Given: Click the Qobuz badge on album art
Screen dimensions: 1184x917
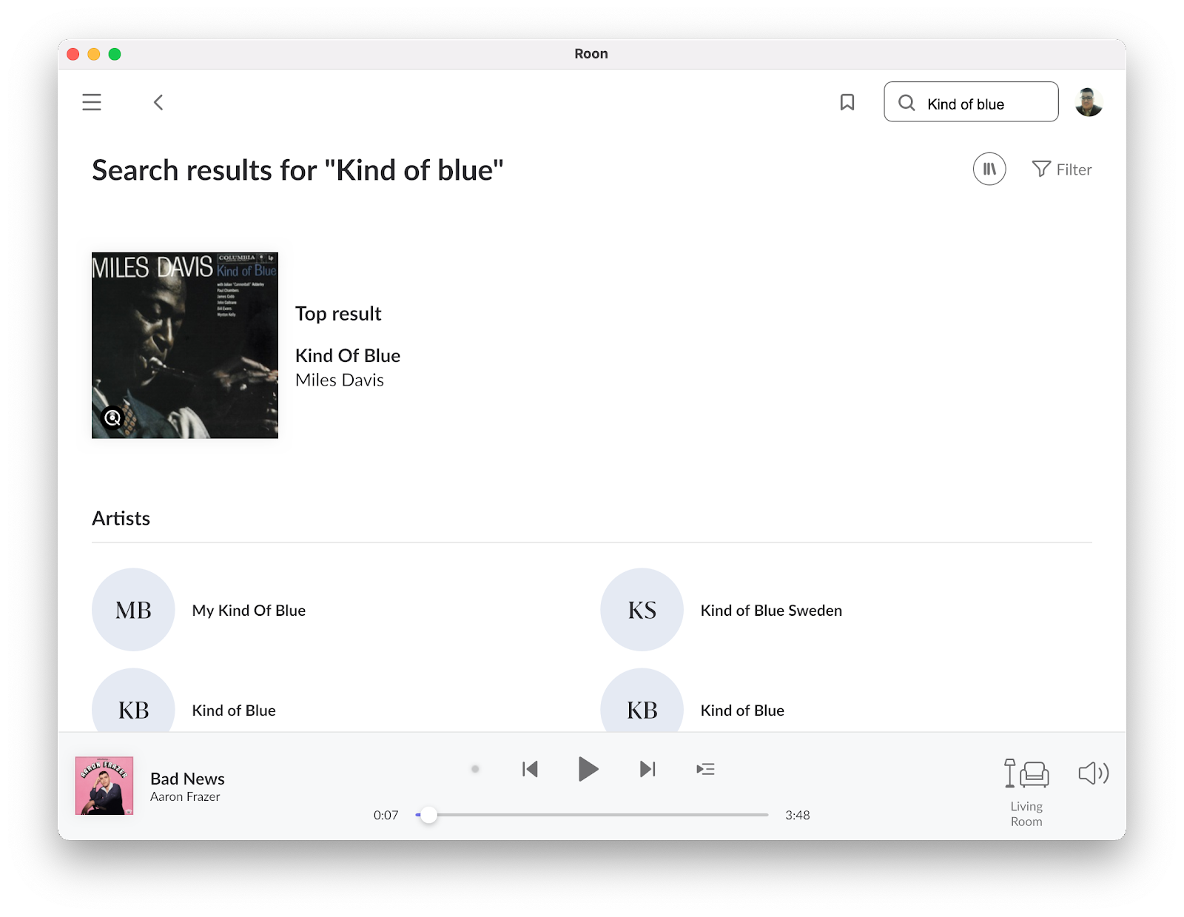Looking at the screenshot, I should pyautogui.click(x=112, y=418).
